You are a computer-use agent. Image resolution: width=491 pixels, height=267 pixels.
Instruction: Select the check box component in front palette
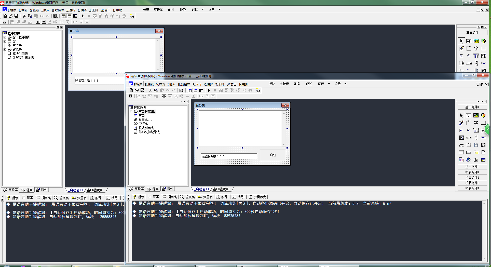pyautogui.click(x=461, y=130)
